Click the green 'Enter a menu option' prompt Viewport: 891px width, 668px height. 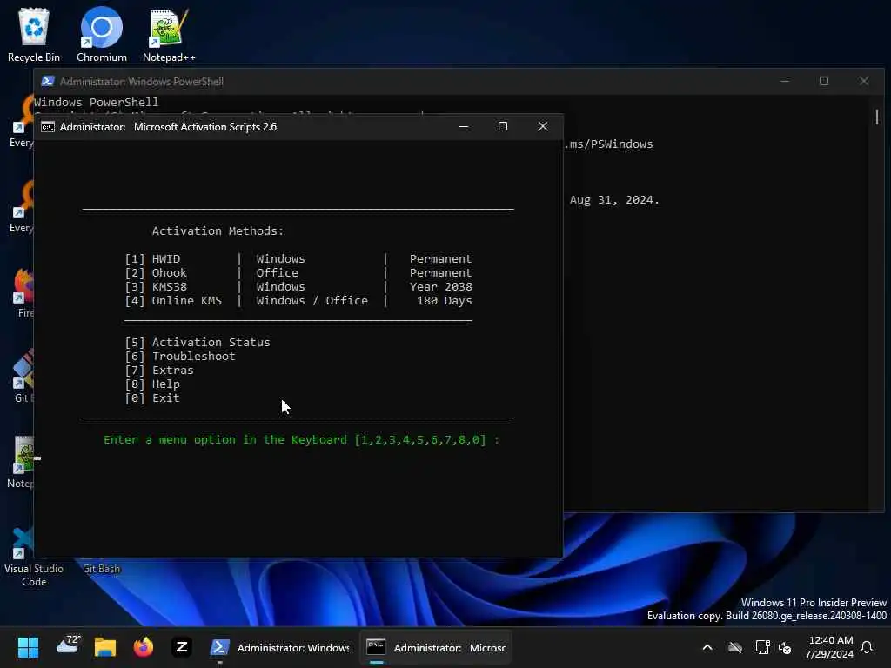[x=301, y=439]
